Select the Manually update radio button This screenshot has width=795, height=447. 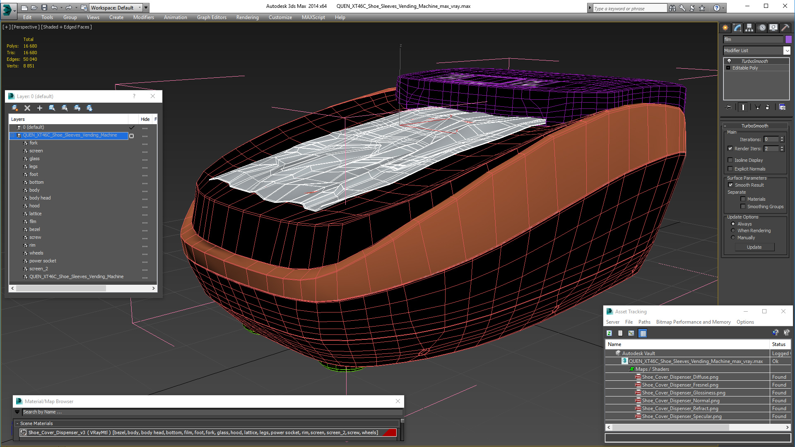tap(733, 238)
